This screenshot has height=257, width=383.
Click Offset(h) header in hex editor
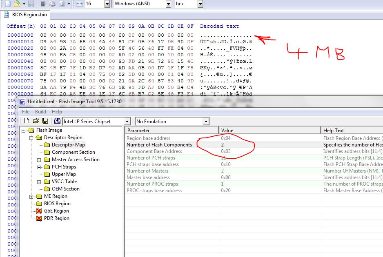[x=20, y=26]
